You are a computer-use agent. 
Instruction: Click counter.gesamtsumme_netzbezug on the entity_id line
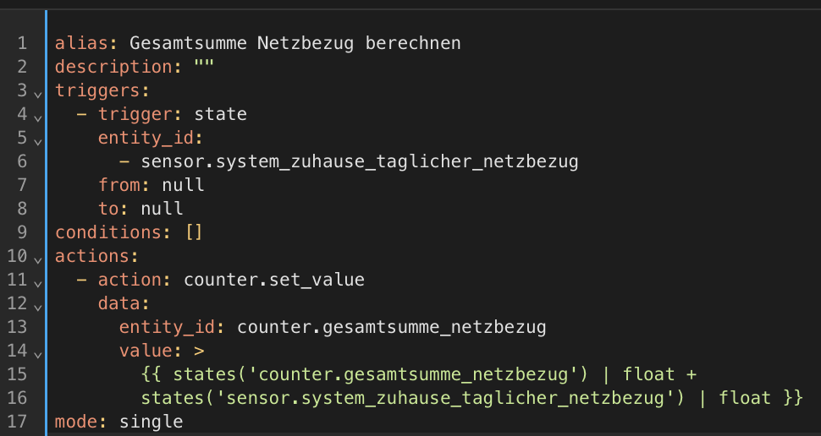391,327
